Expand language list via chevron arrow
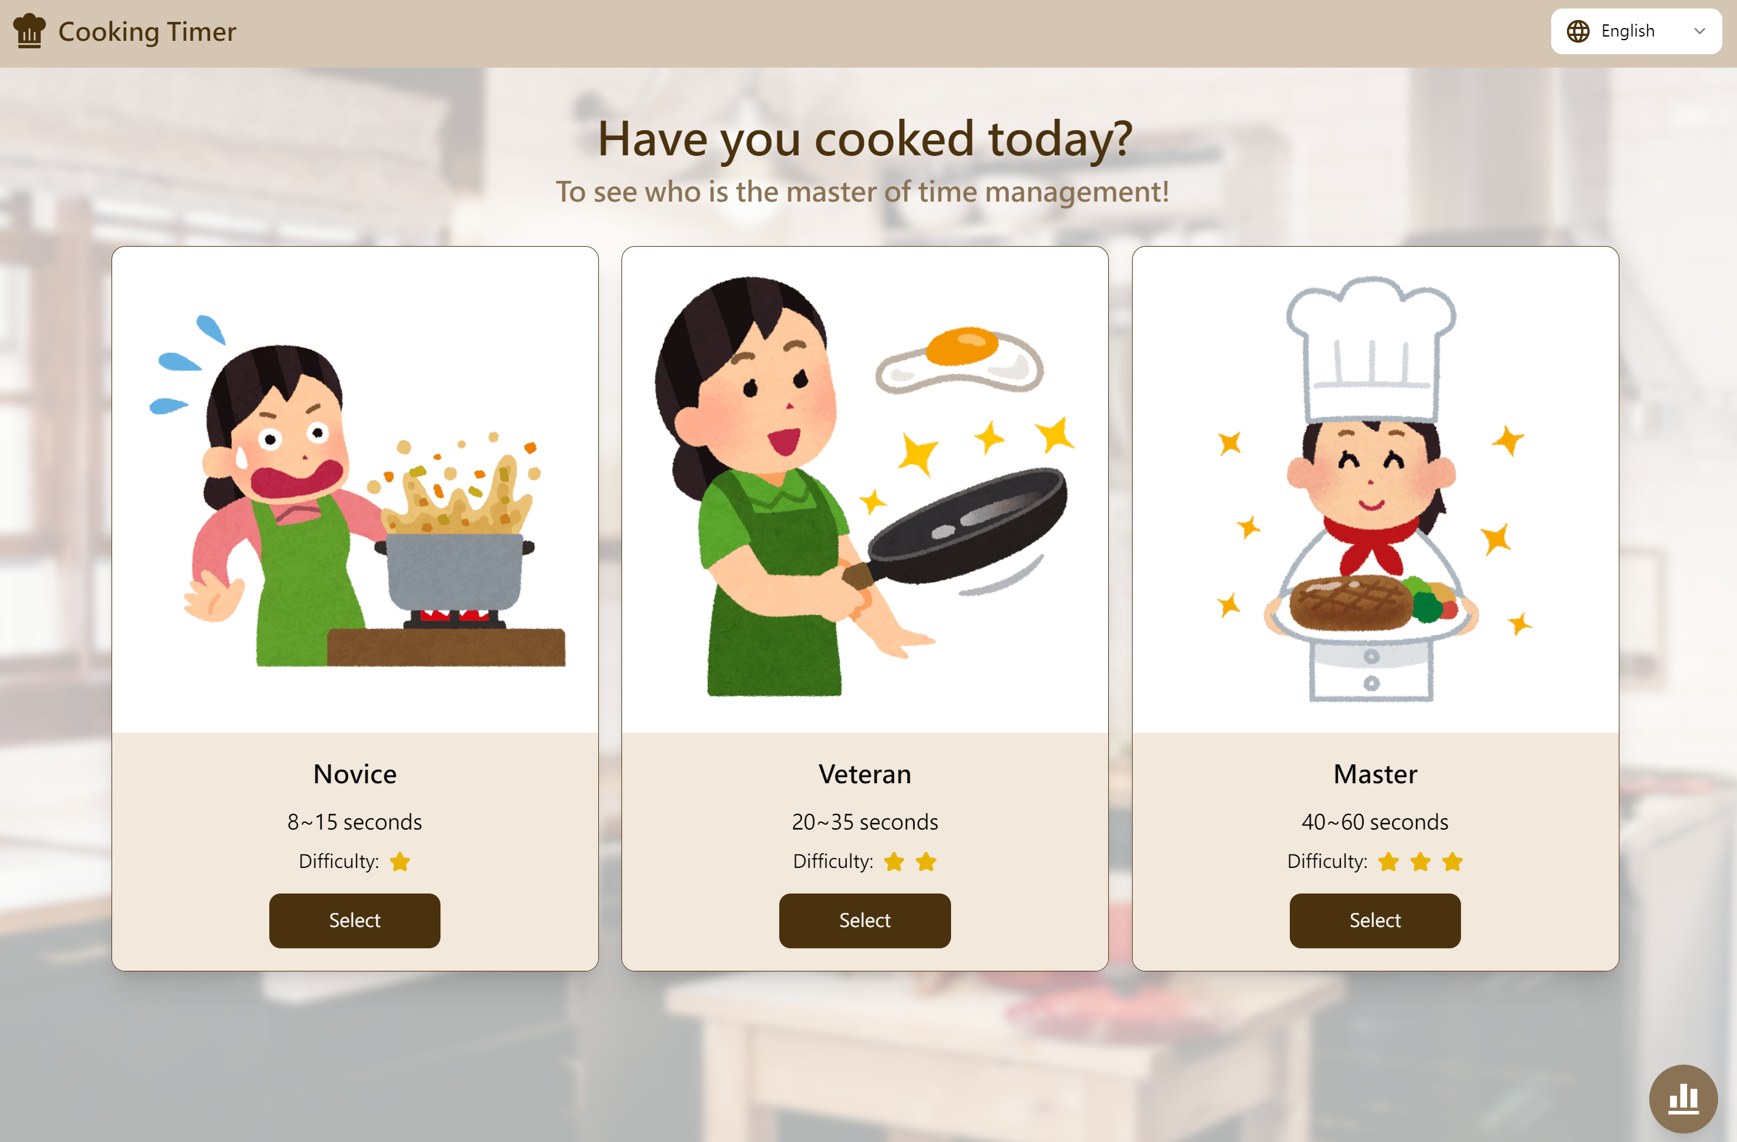This screenshot has height=1142, width=1737. pyautogui.click(x=1700, y=32)
